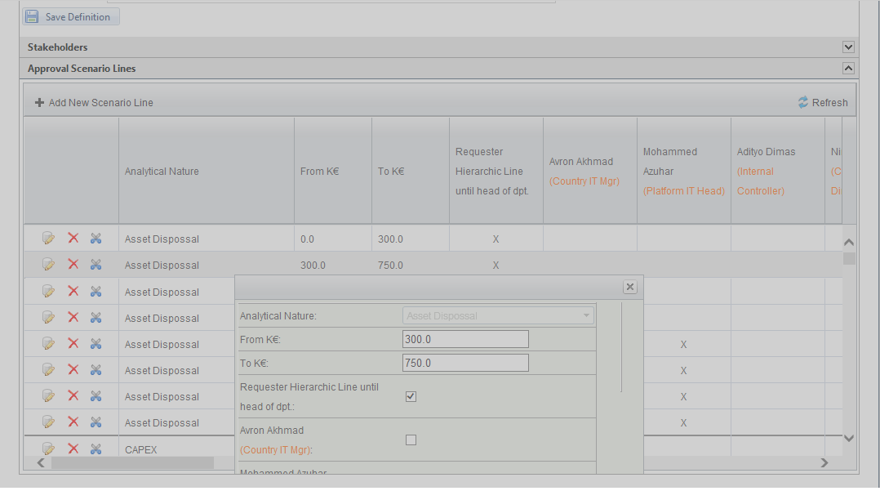The image size is (880, 491).
Task: Edit the first Asset Dispossal row
Action: pyautogui.click(x=48, y=239)
